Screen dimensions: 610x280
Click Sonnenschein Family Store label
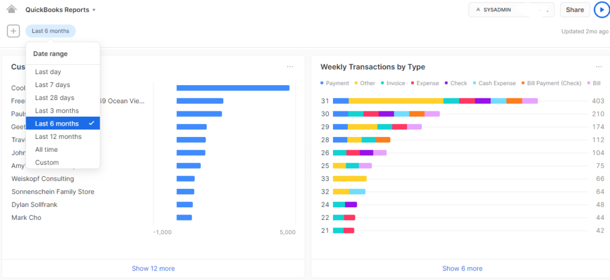(x=53, y=192)
